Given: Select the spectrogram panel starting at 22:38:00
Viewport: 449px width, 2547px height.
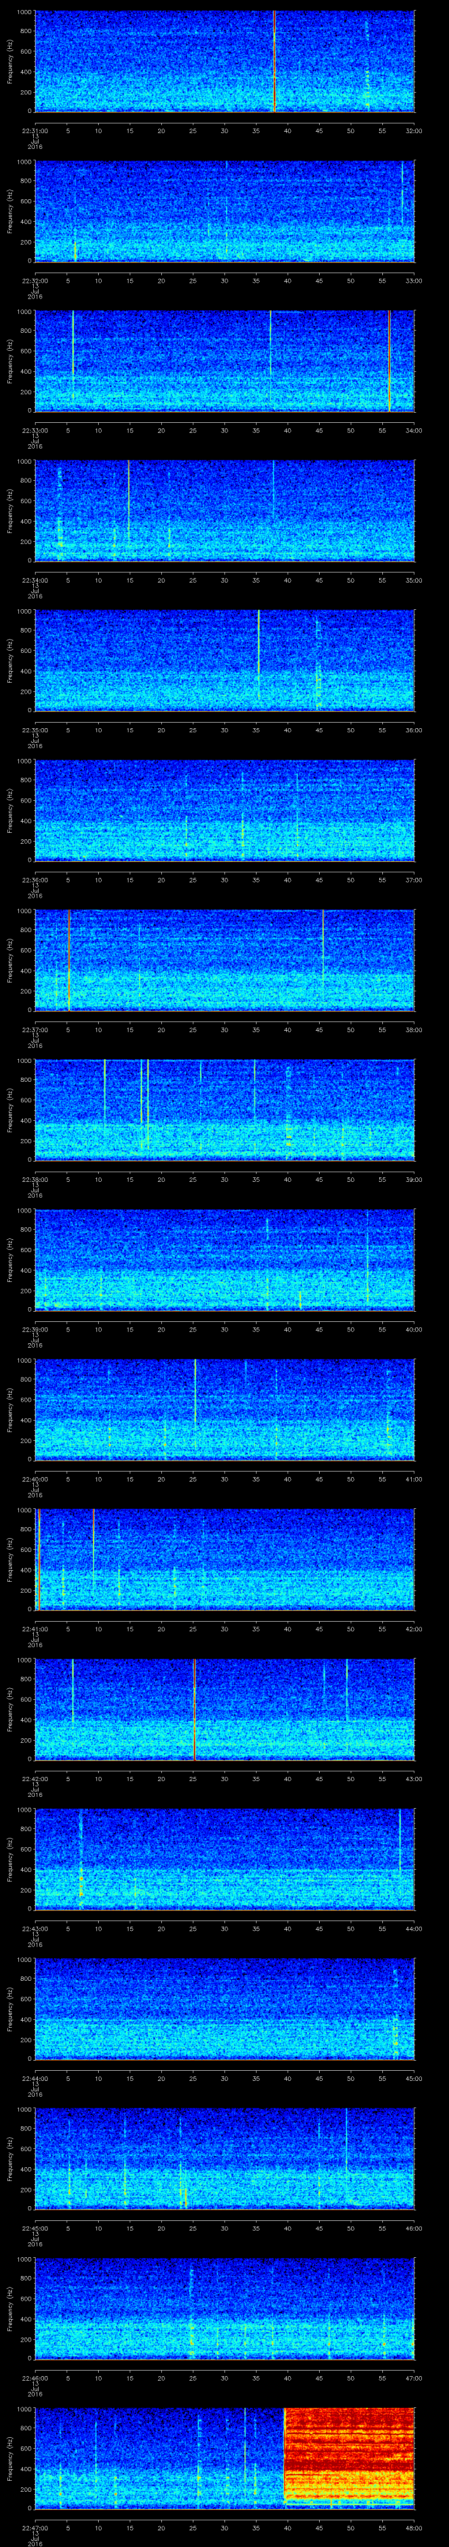Looking at the screenshot, I should point(224,1110).
